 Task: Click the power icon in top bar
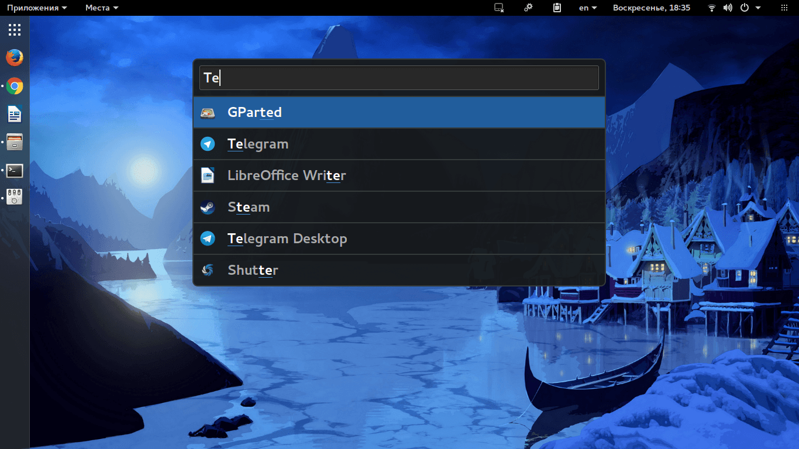(x=745, y=8)
